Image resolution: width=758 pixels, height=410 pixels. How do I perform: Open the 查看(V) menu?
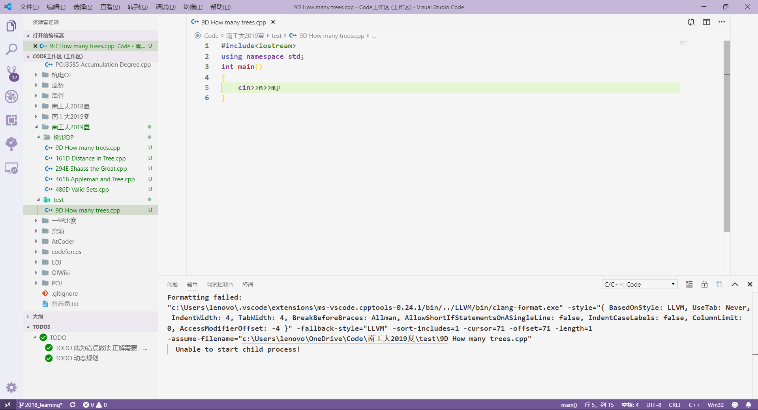110,7
